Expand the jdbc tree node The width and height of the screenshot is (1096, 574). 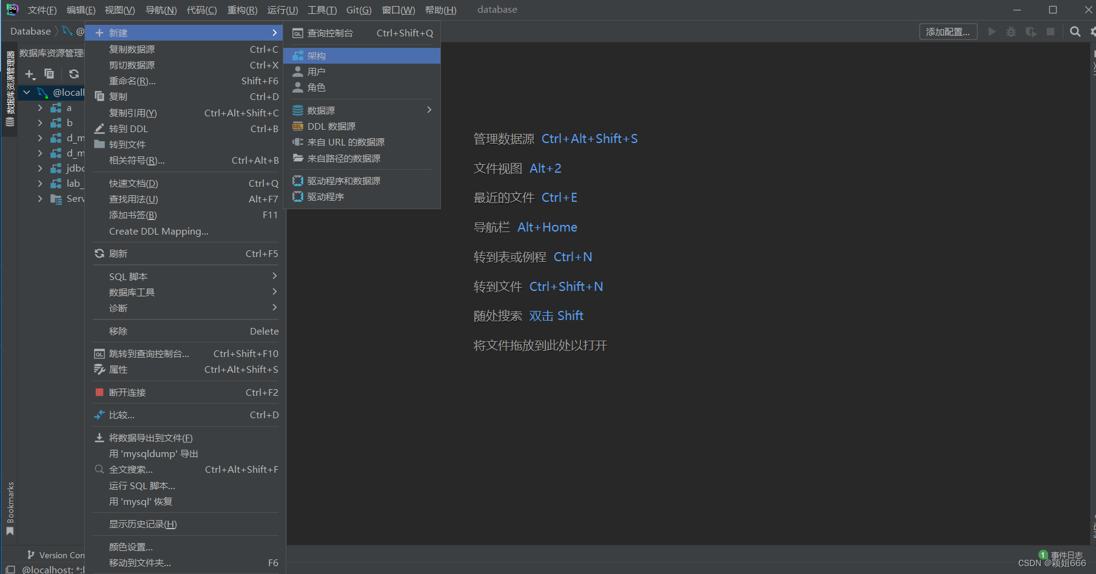click(x=39, y=168)
